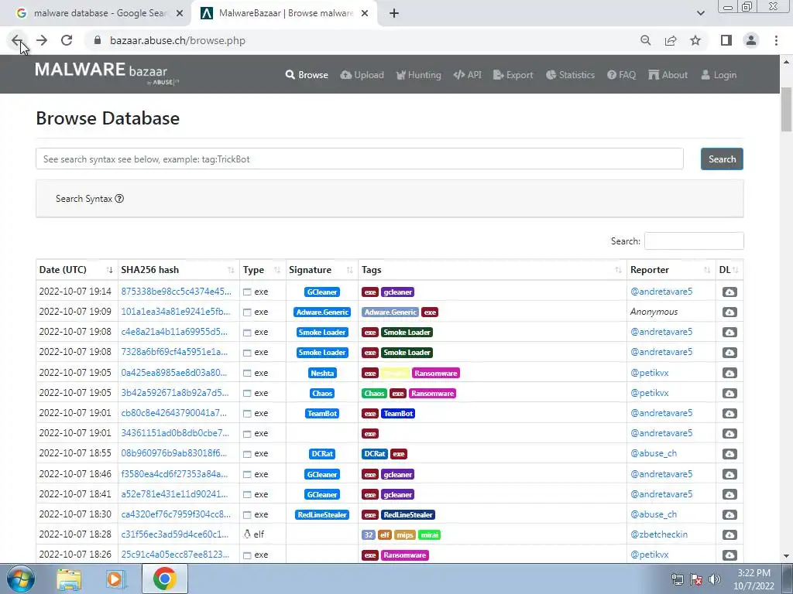Open the API navigation item
This screenshot has height=594, width=793.
[467, 75]
